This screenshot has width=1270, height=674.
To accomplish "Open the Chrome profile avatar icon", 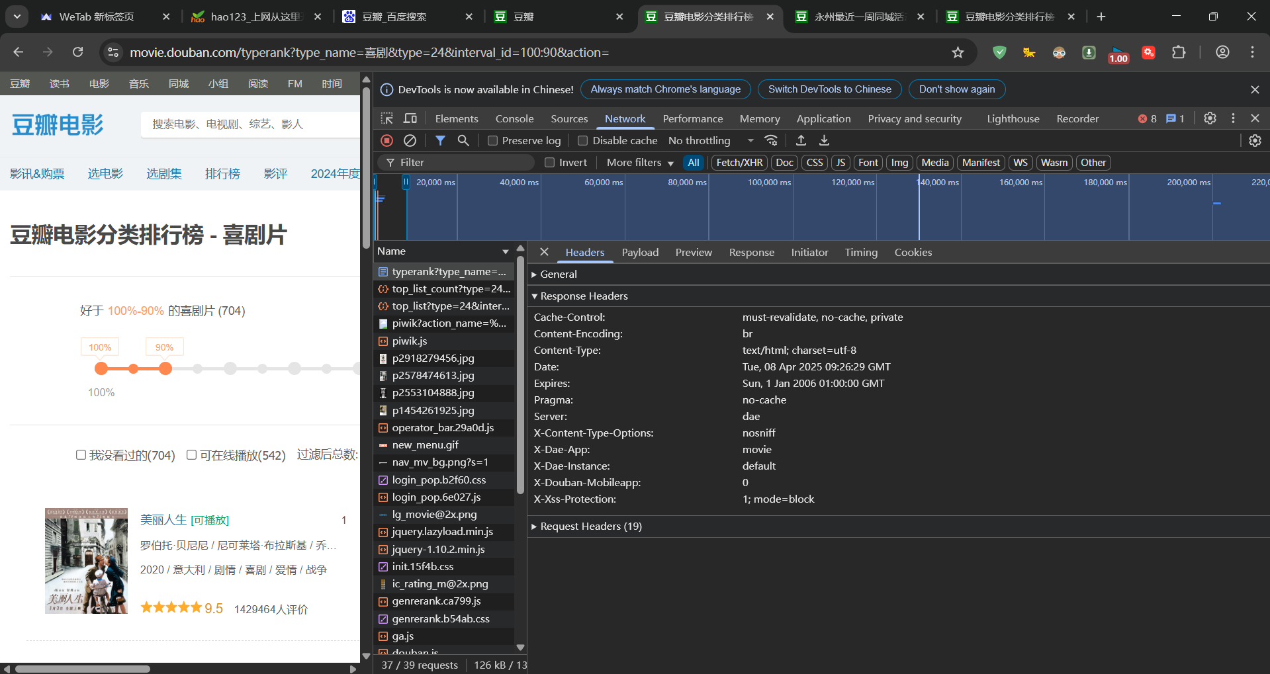I will pos(1222,52).
